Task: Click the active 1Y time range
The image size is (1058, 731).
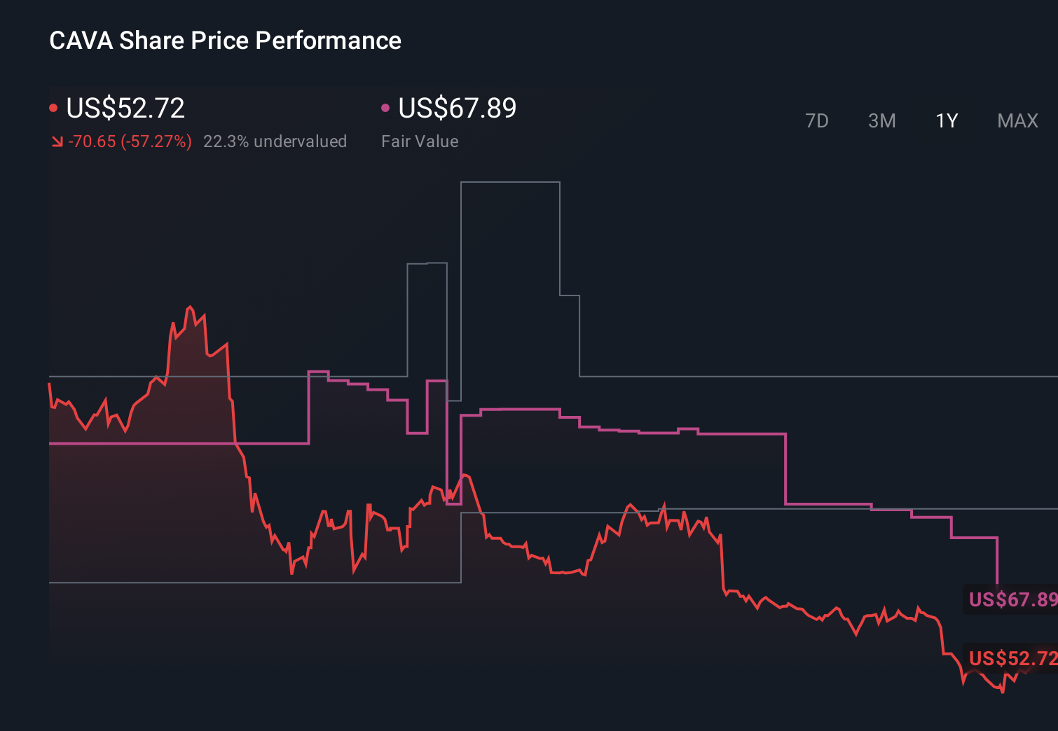Action: (x=946, y=120)
